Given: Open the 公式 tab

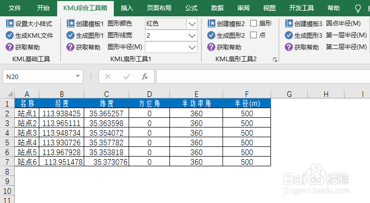Looking at the screenshot, I should (x=191, y=8).
